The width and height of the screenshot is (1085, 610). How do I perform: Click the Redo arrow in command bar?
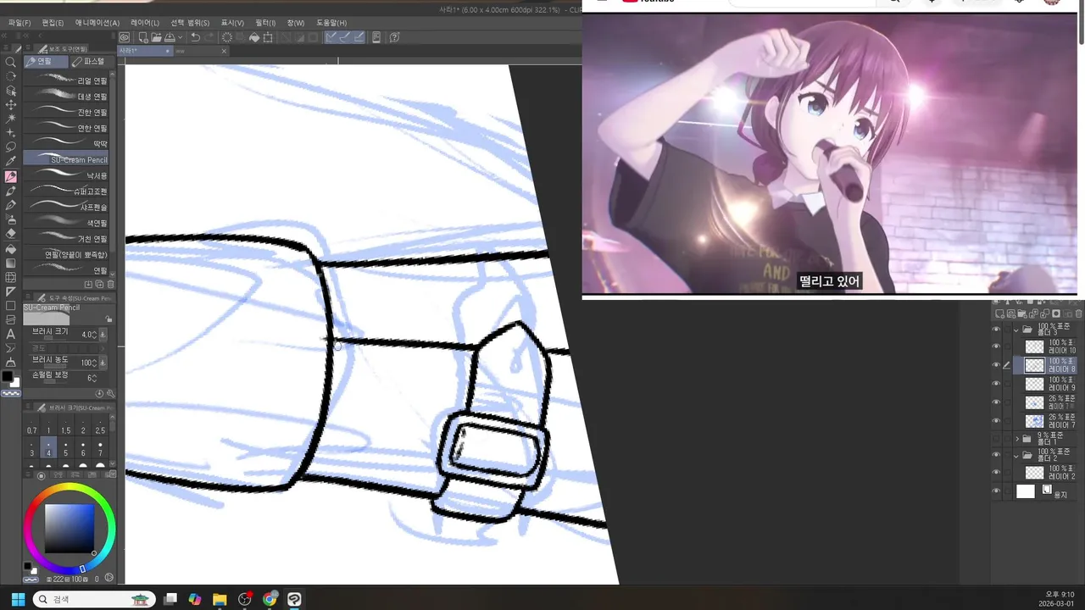tap(209, 37)
